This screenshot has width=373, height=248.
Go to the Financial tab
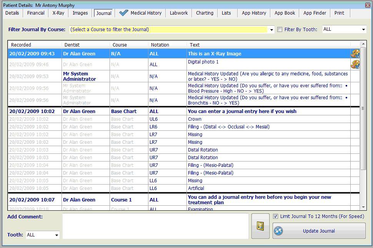click(x=36, y=13)
